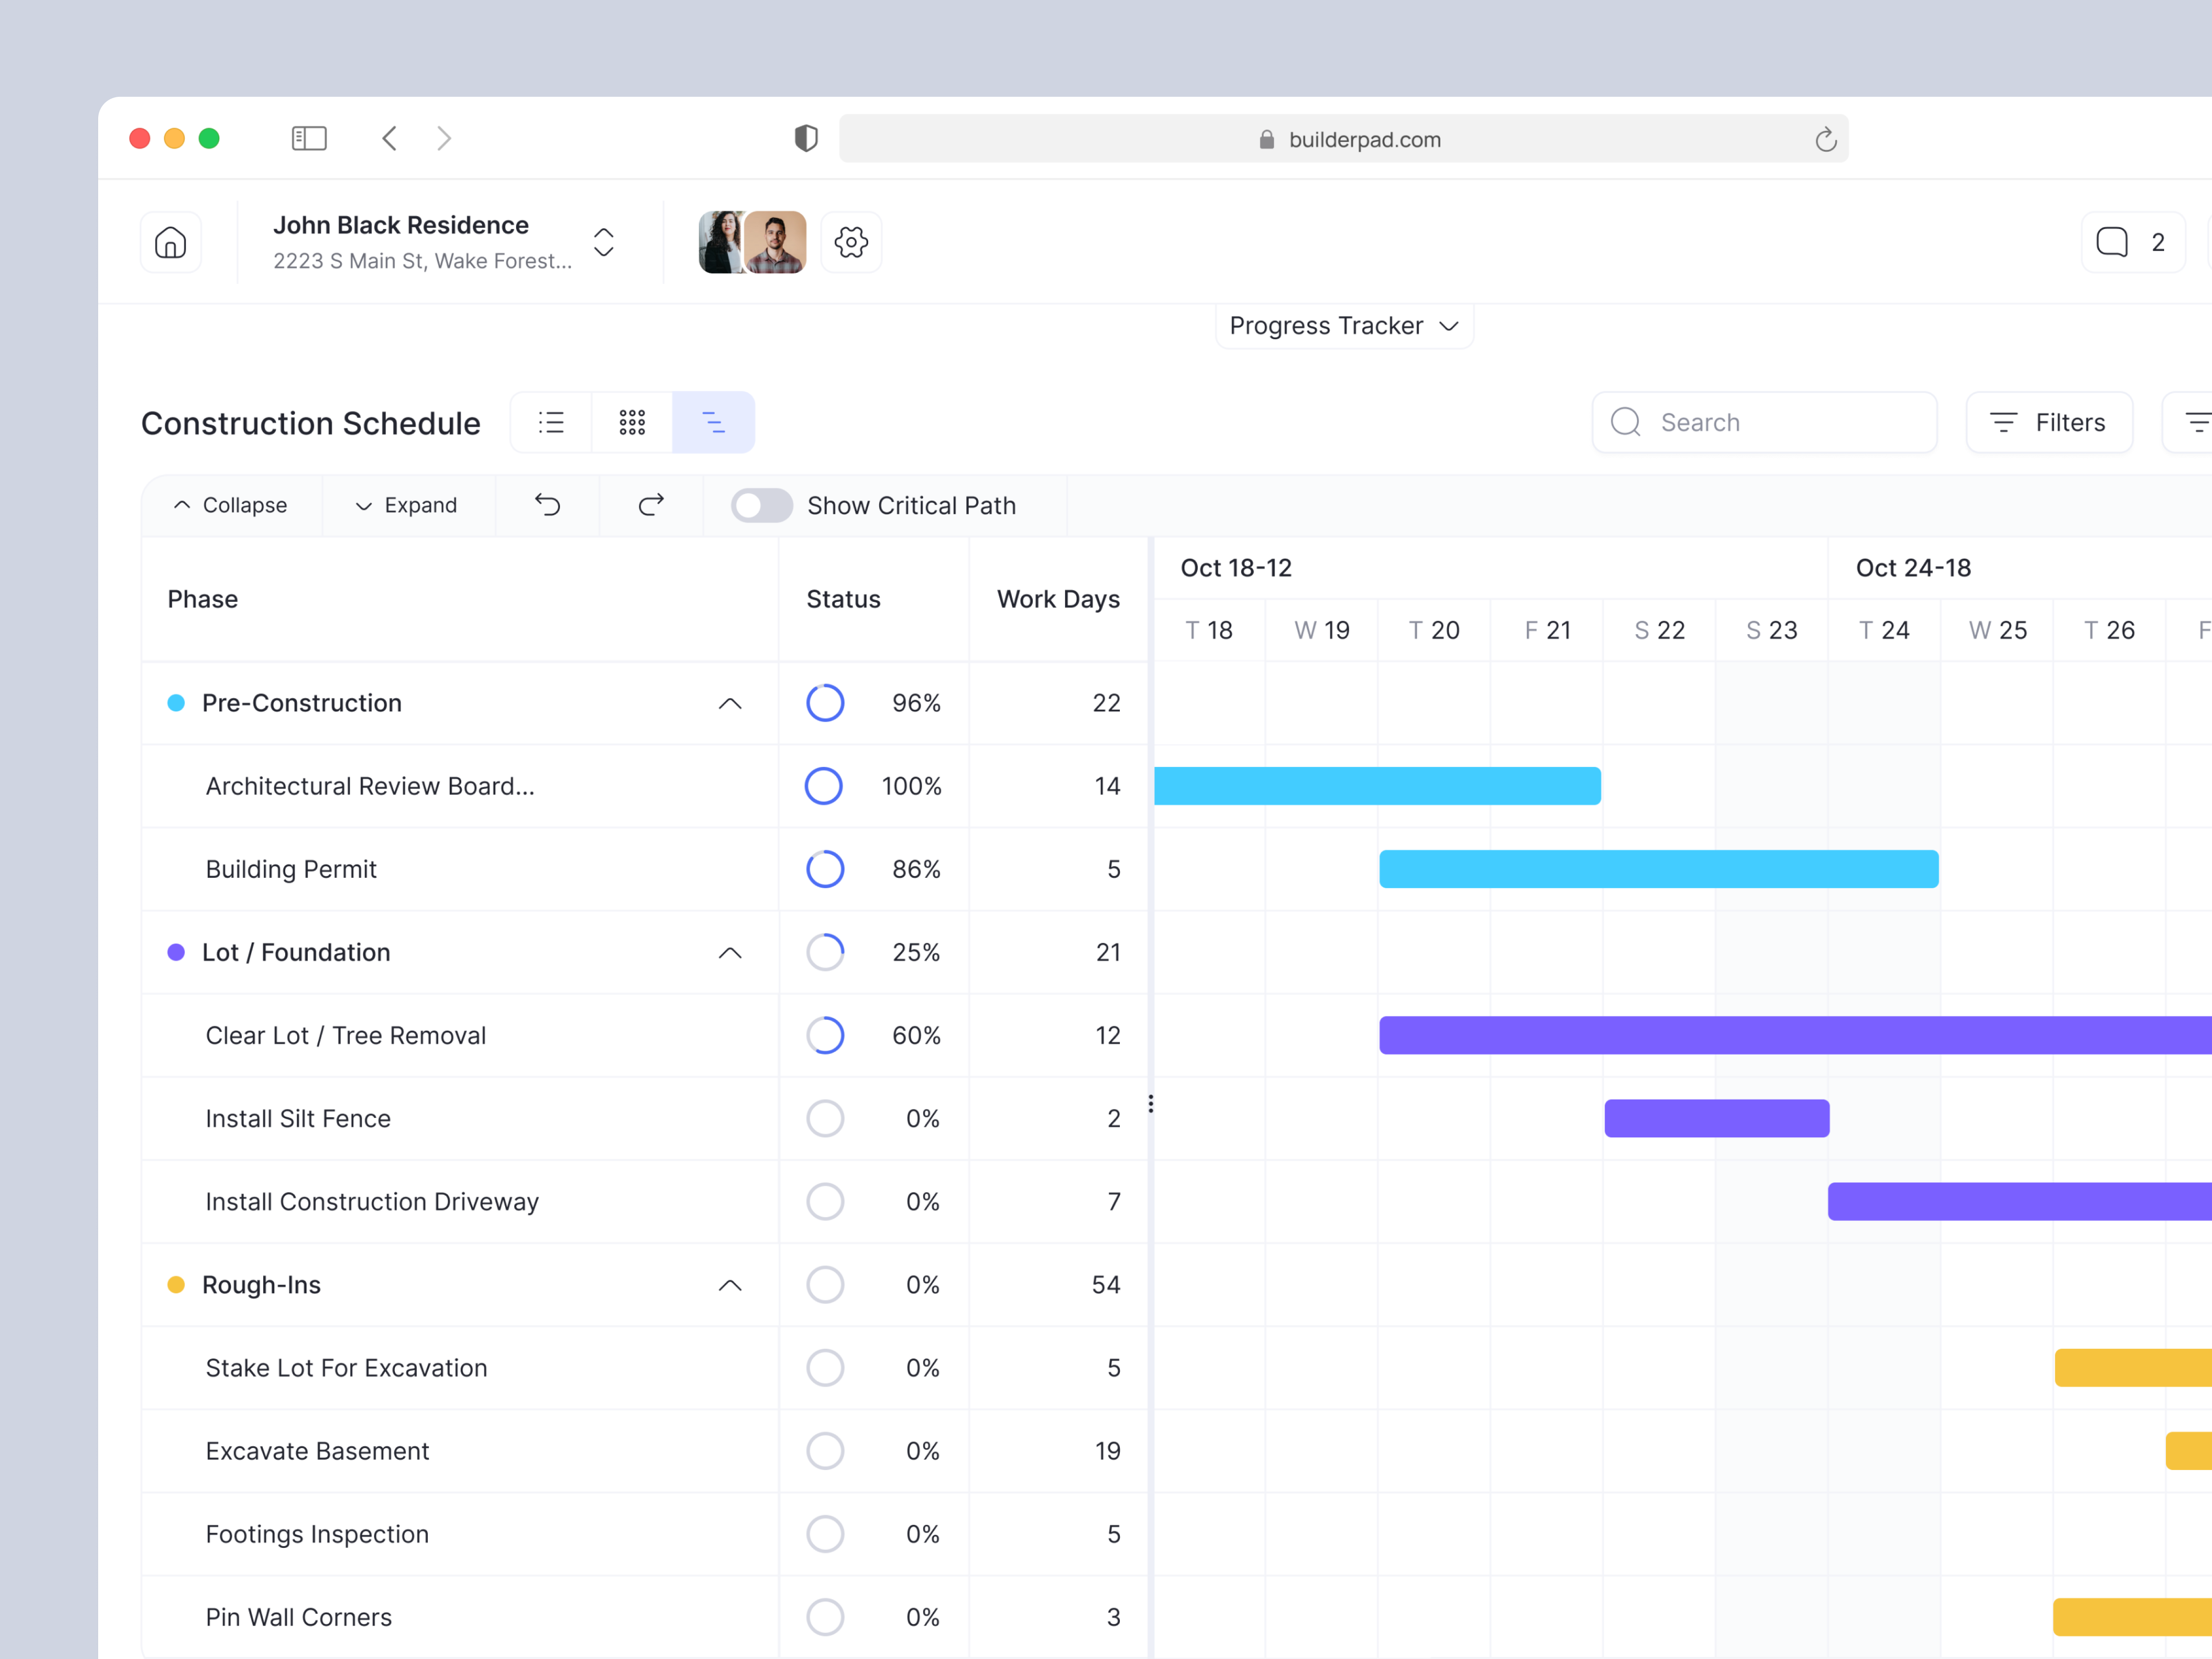Click the home icon button
This screenshot has width=2212, height=1659.
tap(170, 242)
